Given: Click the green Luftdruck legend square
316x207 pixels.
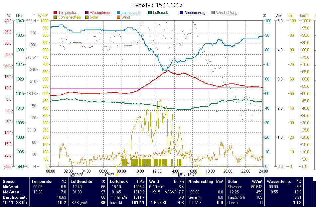Looking at the screenshot, I should (150, 13).
